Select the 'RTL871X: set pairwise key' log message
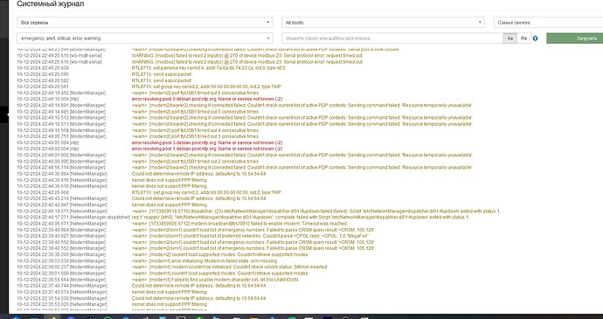This screenshot has width=603, height=319. pyautogui.click(x=209, y=68)
